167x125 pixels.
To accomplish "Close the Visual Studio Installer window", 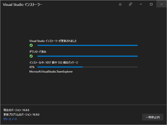I will [161, 4].
